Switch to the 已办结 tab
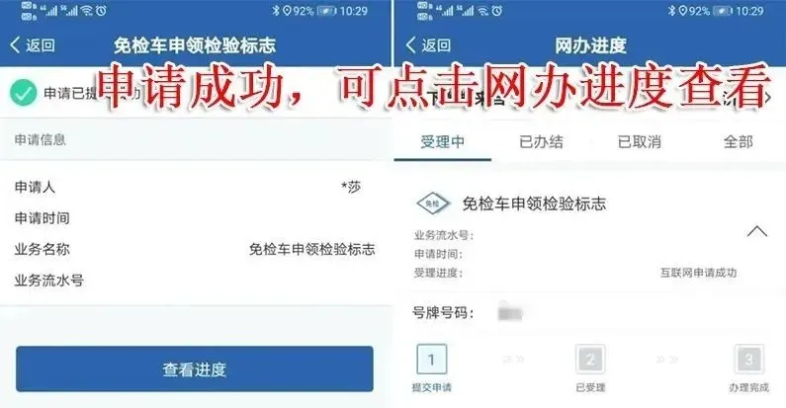Image resolution: width=786 pixels, height=408 pixels. (x=541, y=142)
